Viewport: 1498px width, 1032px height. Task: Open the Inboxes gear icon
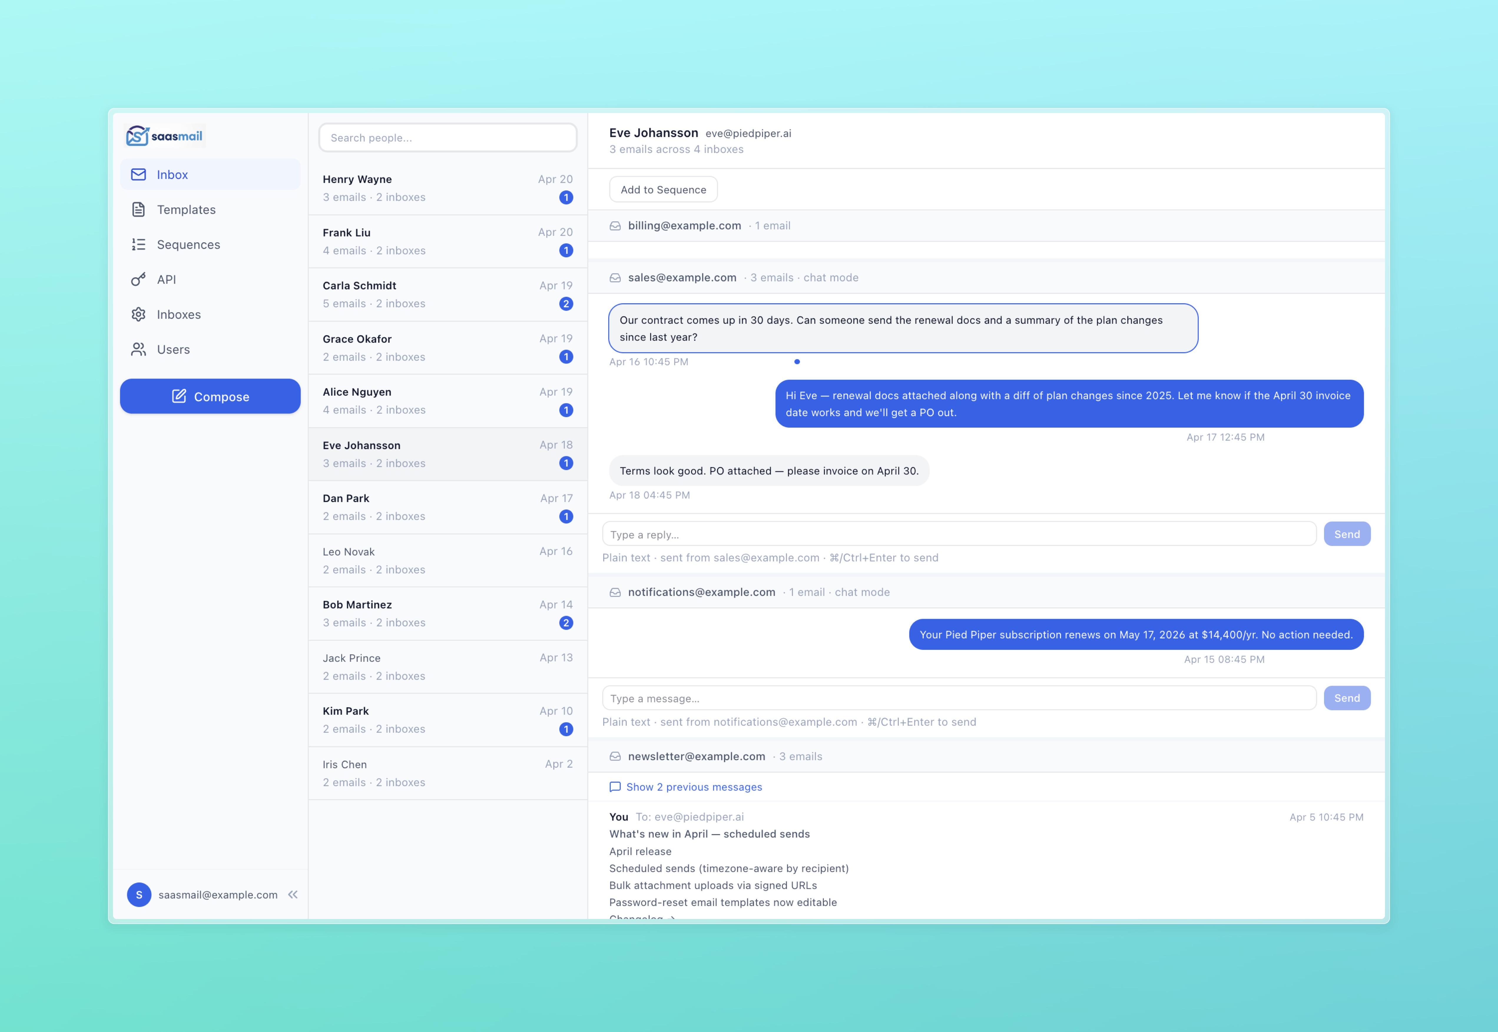[x=138, y=314]
